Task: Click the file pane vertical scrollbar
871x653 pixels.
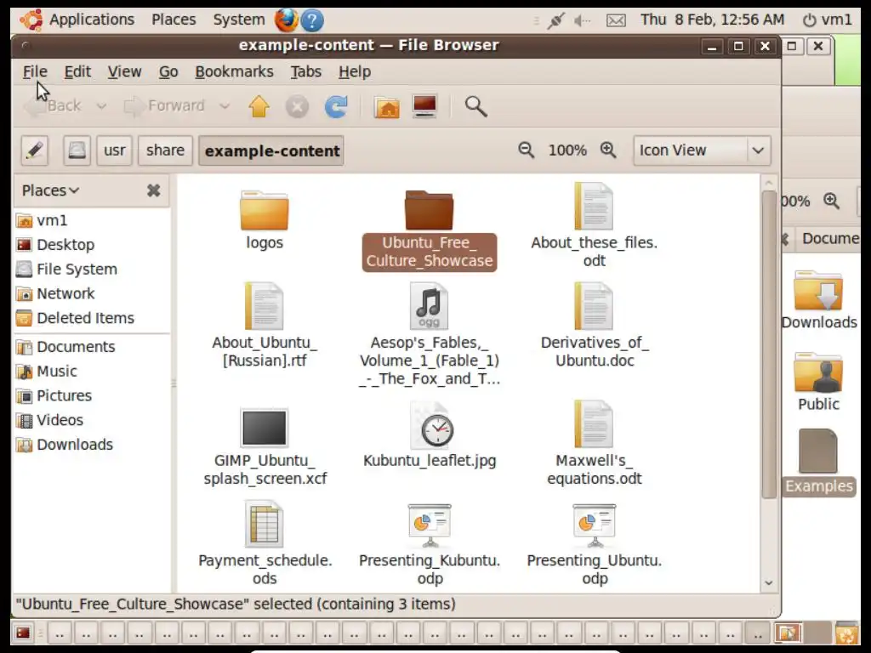Action: (769, 344)
